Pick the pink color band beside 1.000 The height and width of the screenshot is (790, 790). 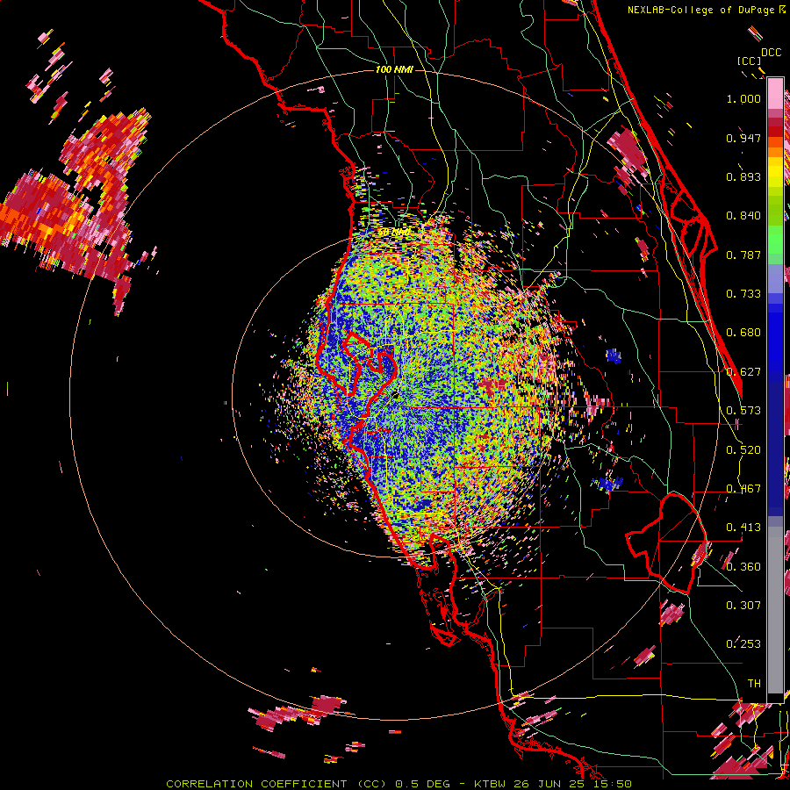[775, 94]
